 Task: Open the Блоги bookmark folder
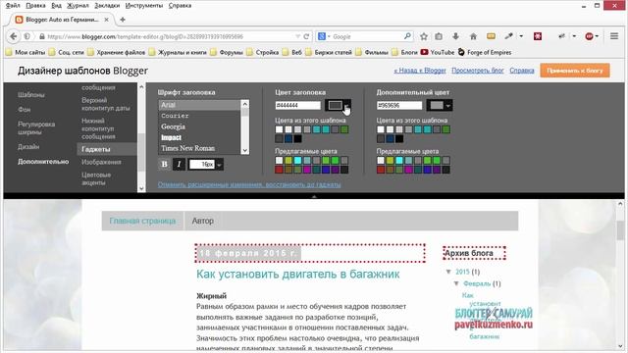[404, 52]
